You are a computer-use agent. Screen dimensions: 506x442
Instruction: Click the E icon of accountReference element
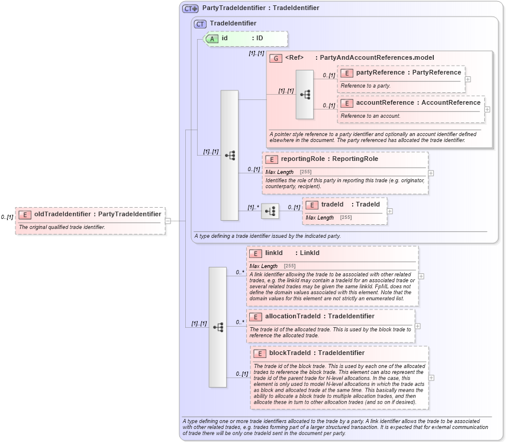coord(347,103)
